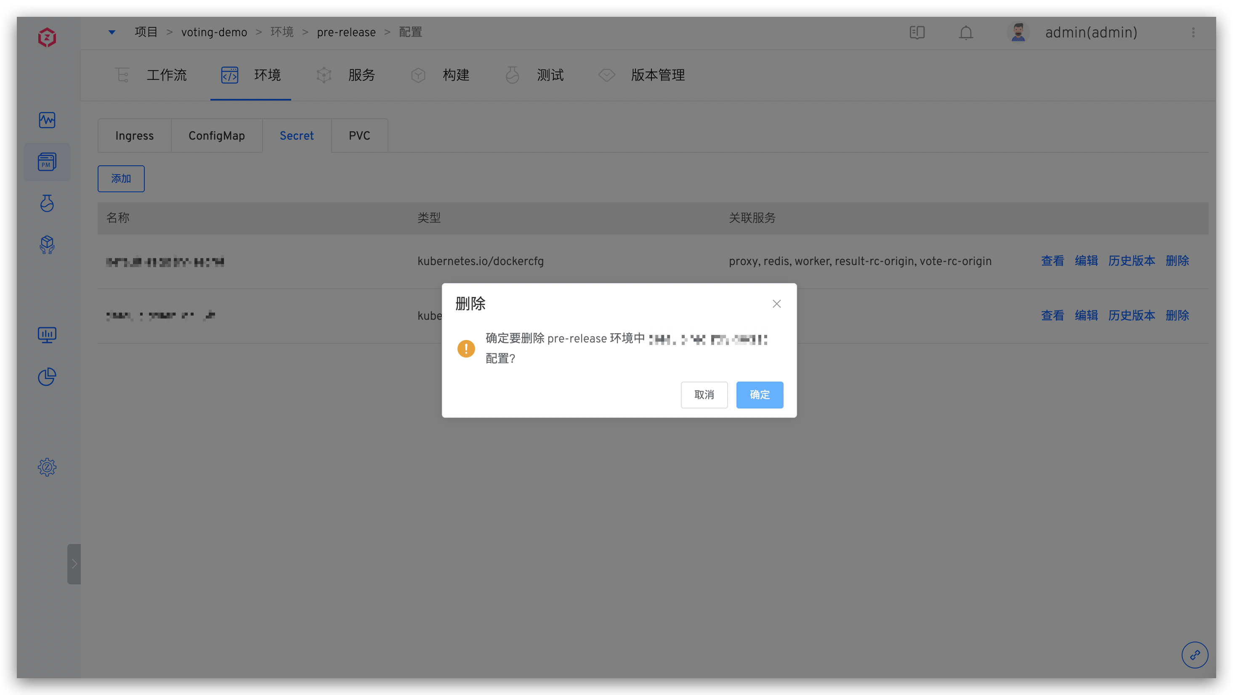Expand the breadcrumb project dropdown arrow
The height and width of the screenshot is (695, 1233).
pos(112,32)
